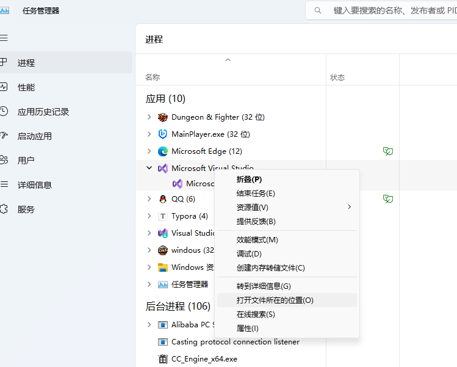457x367 pixels.
Task: Click efficiency leaf icon on Edge row
Action: [388, 151]
